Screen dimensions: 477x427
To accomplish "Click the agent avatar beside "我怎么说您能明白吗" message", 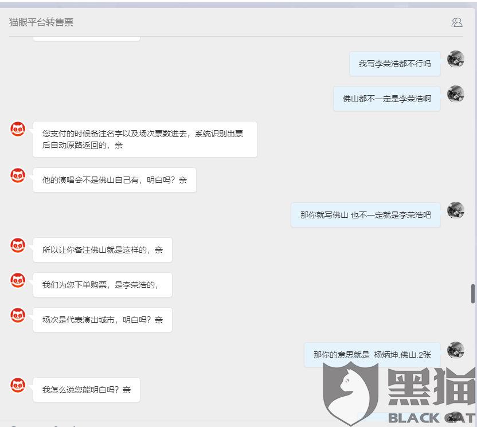I will point(18,385).
